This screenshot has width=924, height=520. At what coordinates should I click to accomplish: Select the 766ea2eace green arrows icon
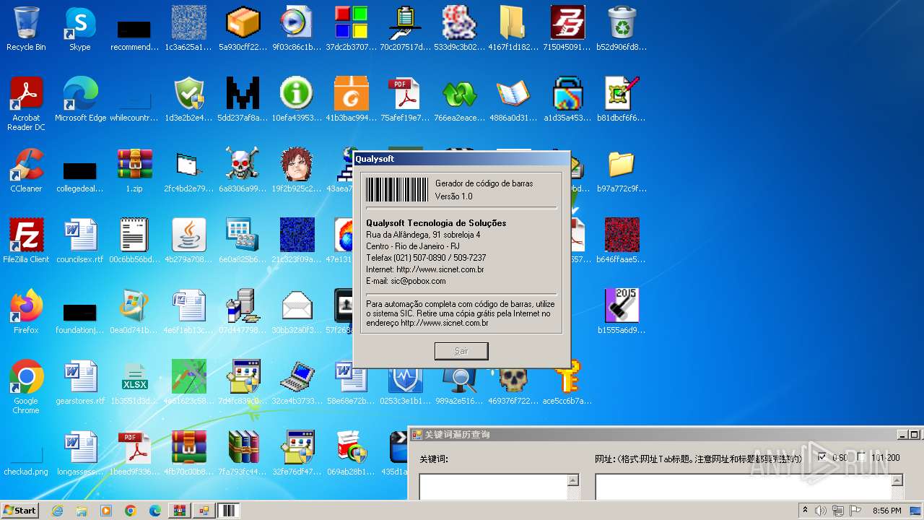tap(459, 100)
